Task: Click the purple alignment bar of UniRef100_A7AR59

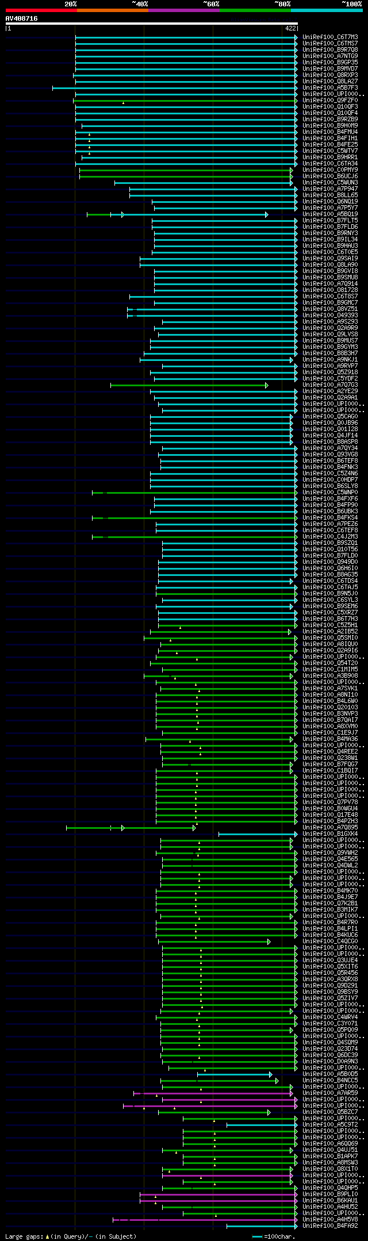Action: click(x=213, y=1093)
